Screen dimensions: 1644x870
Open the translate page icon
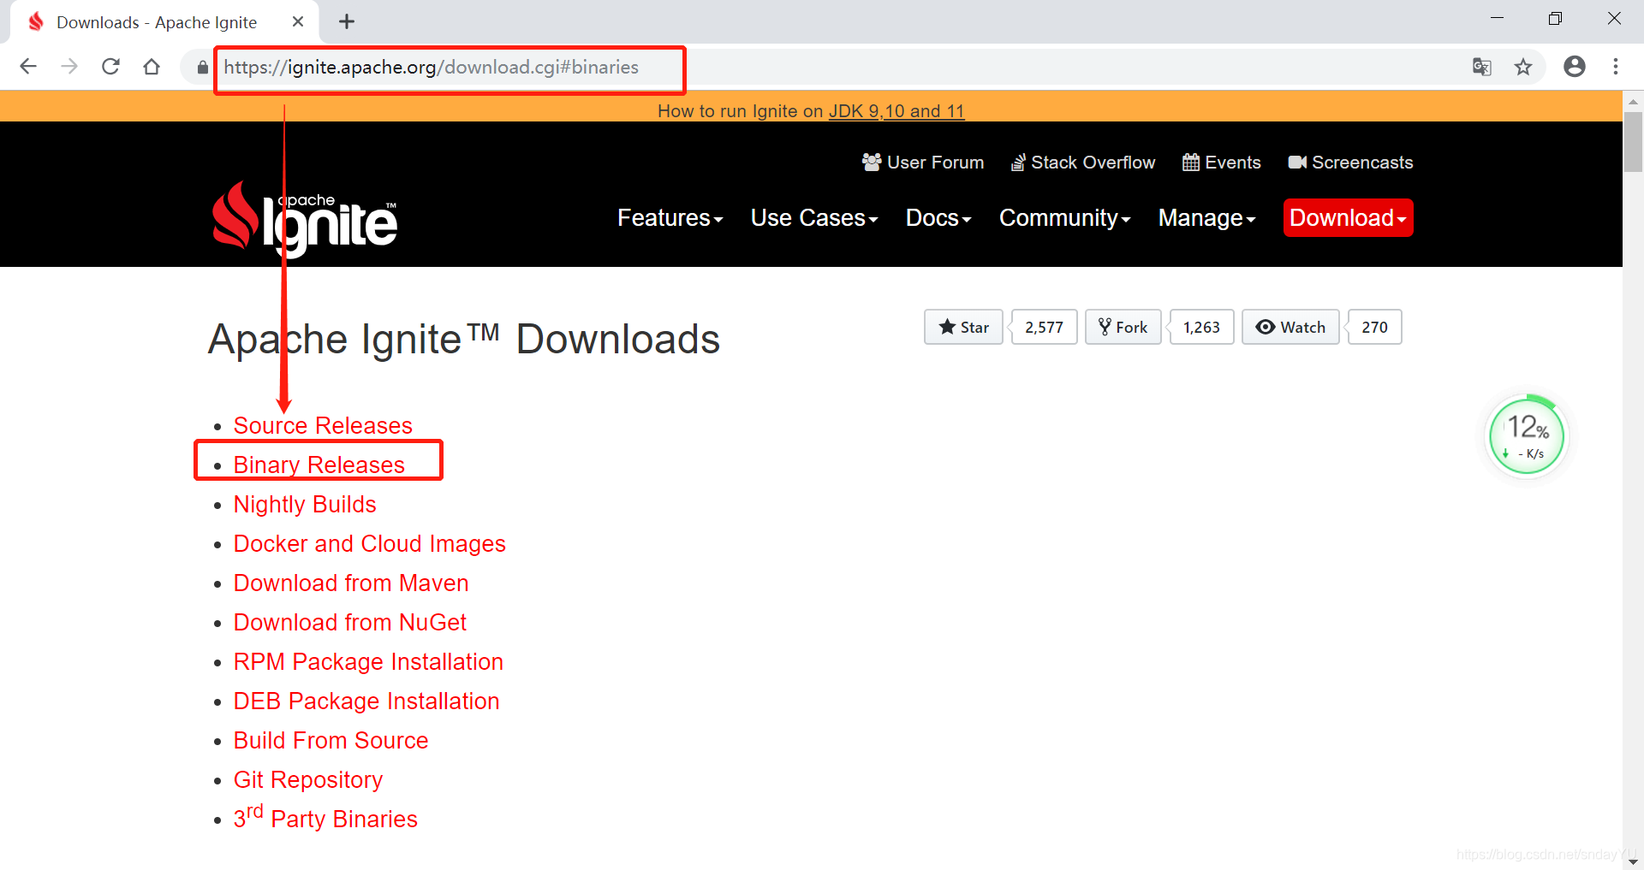(1482, 67)
